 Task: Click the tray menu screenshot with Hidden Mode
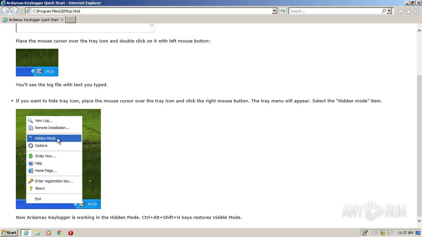pyautogui.click(x=58, y=159)
